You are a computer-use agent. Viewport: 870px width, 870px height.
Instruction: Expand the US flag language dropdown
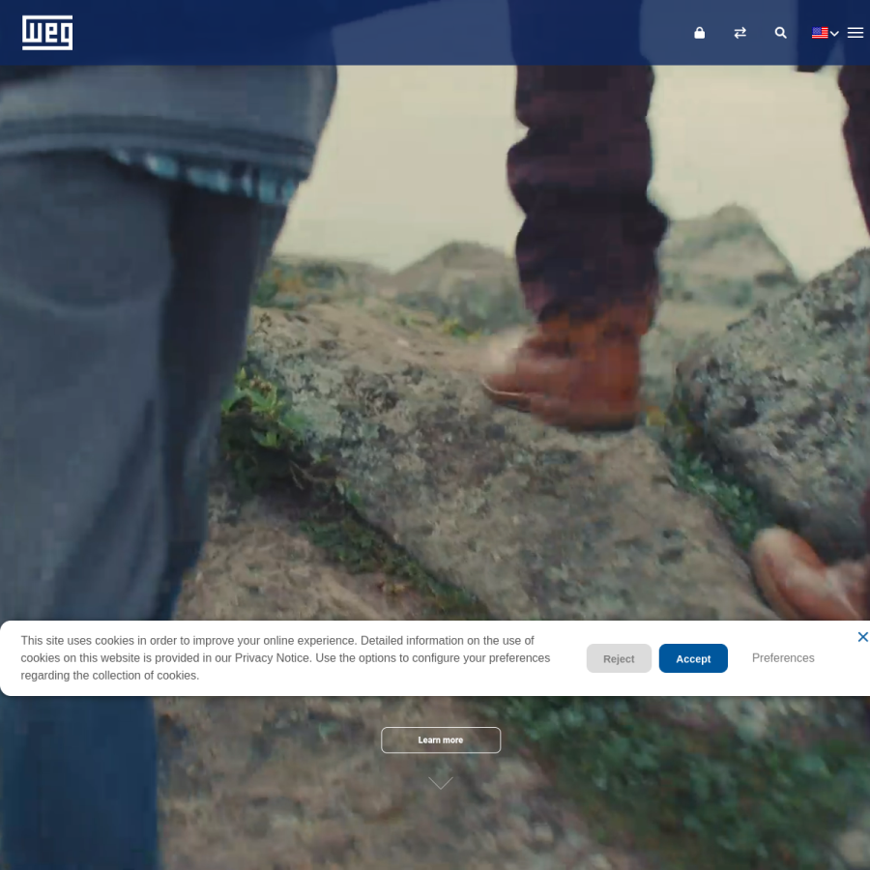coord(825,33)
